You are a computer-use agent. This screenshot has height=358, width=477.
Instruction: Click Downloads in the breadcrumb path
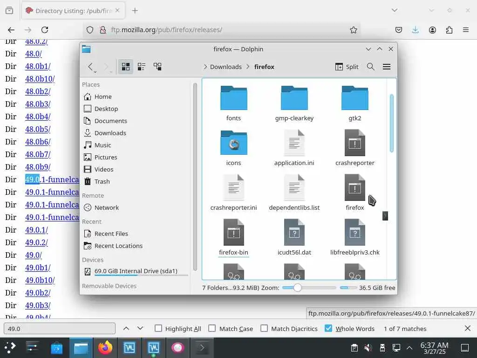point(226,67)
